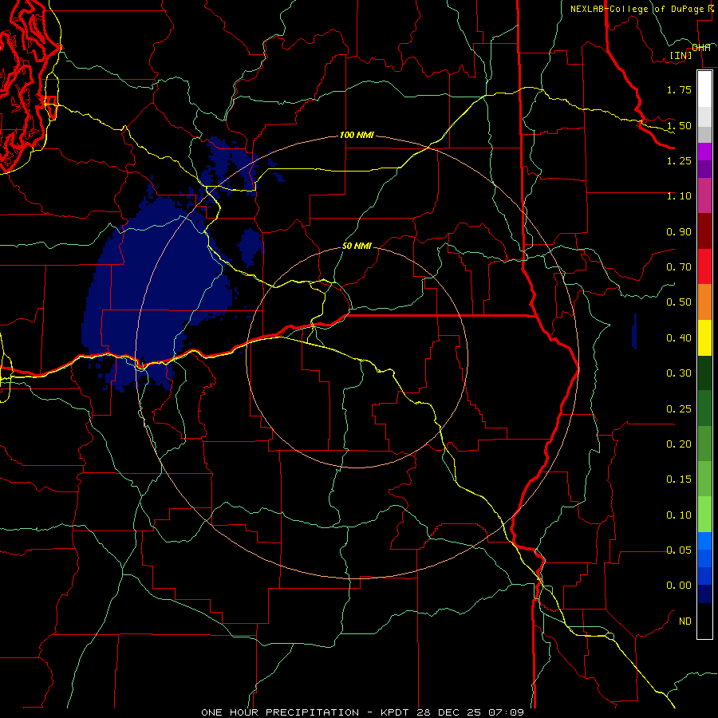The image size is (718, 718).
Task: Pick the yellow legend swatch
Action: tap(704, 337)
